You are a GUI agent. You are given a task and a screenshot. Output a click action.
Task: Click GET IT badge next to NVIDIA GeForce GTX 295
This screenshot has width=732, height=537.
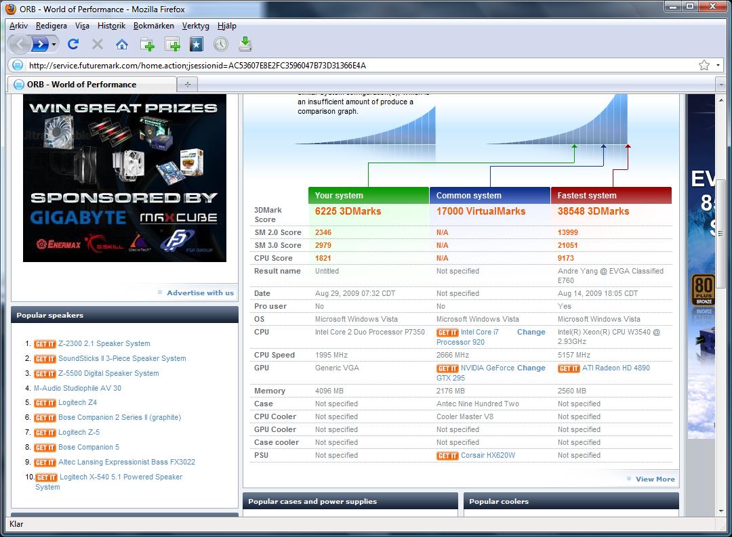447,368
